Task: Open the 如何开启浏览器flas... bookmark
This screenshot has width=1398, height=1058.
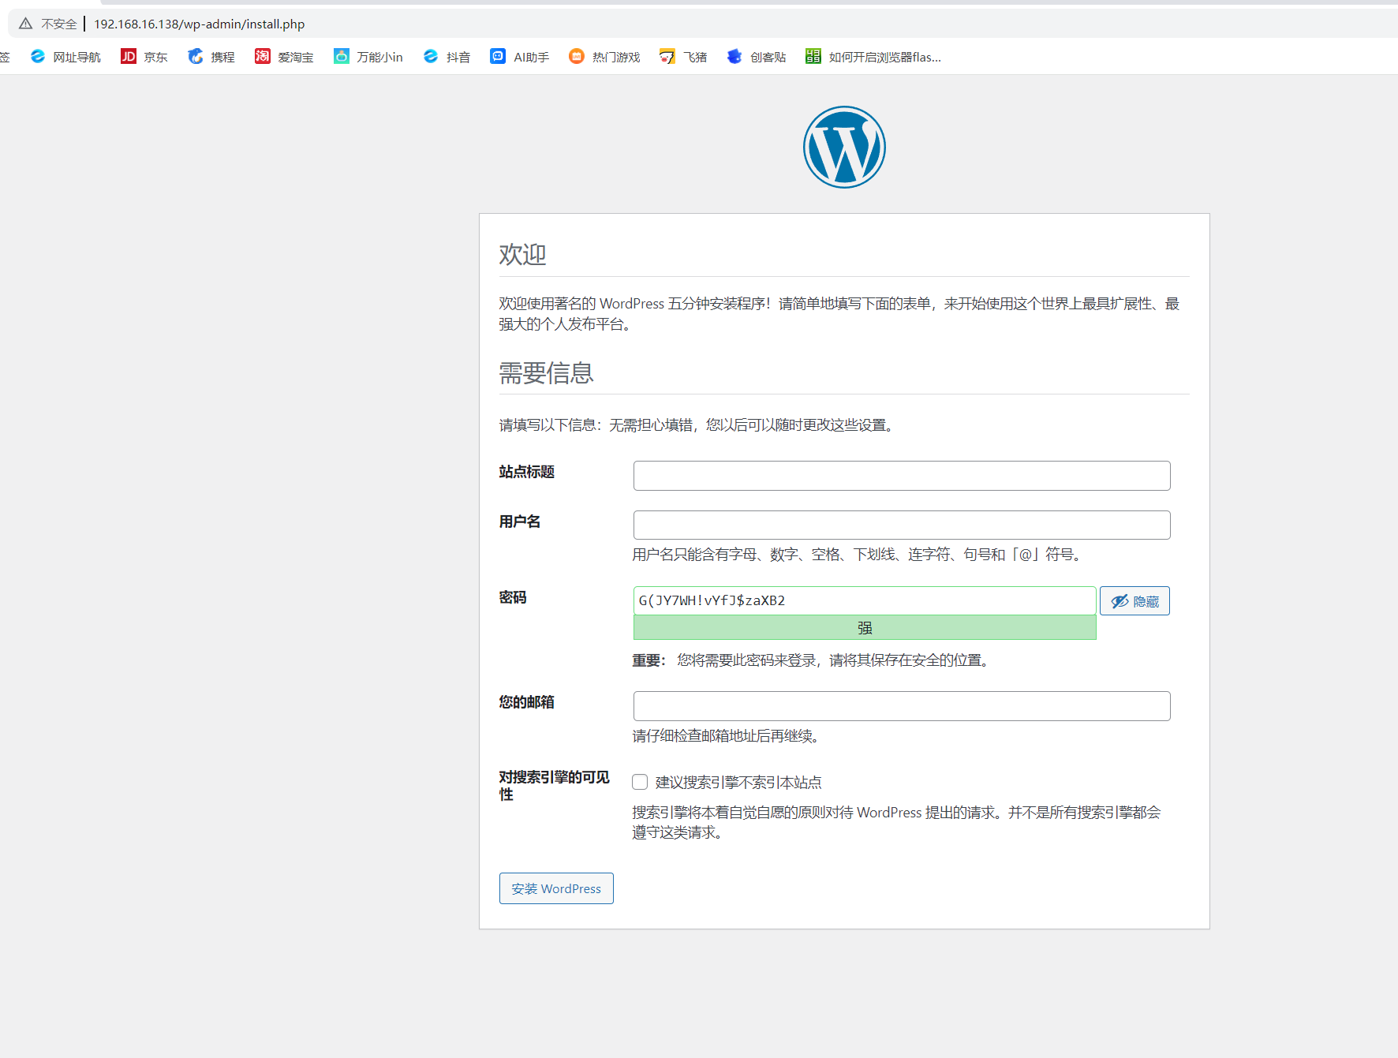Action: click(x=873, y=56)
